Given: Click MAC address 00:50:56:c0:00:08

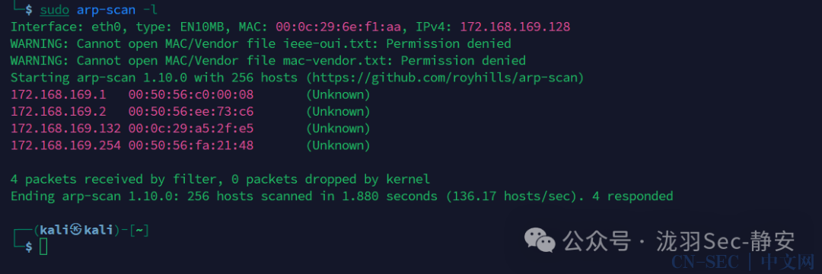Looking at the screenshot, I should point(191,95).
